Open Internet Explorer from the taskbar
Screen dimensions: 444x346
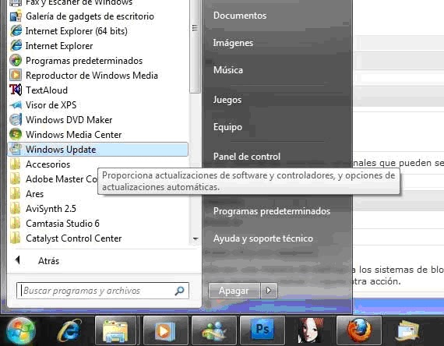[x=69, y=330]
